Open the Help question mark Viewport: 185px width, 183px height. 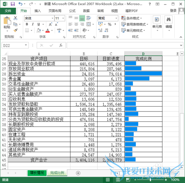(149, 4)
